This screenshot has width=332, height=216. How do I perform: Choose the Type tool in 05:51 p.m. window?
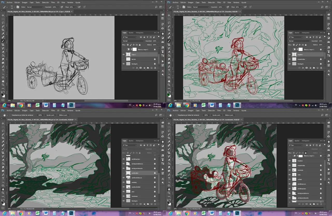pos(3,178)
